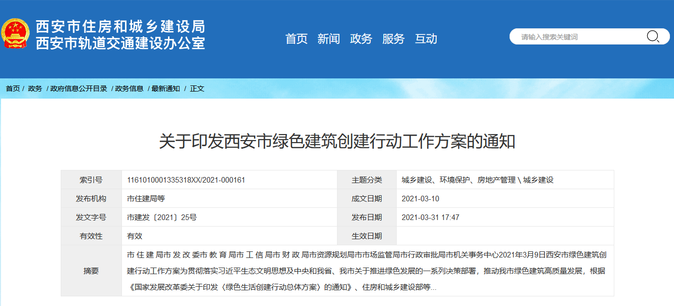The width and height of the screenshot is (674, 306).
Task: Click the document number 市建发〔2021〕25号
Action: pos(161,217)
